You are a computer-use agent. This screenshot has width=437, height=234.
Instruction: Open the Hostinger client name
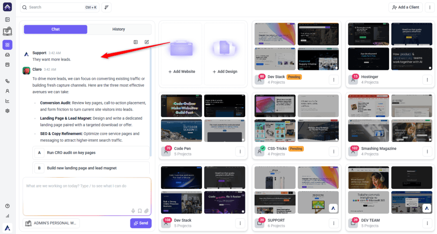tap(370, 77)
